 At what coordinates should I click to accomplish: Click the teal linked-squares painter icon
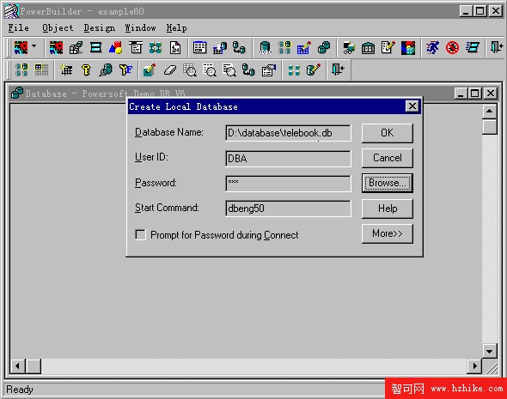tap(156, 48)
